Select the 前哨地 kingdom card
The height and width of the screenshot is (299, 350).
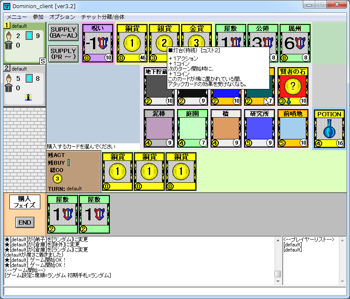[293, 128]
